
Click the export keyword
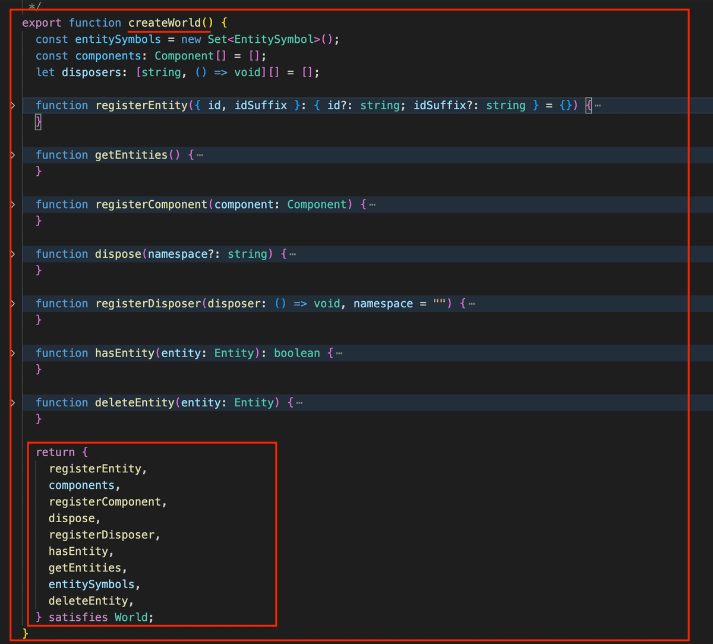(42, 23)
